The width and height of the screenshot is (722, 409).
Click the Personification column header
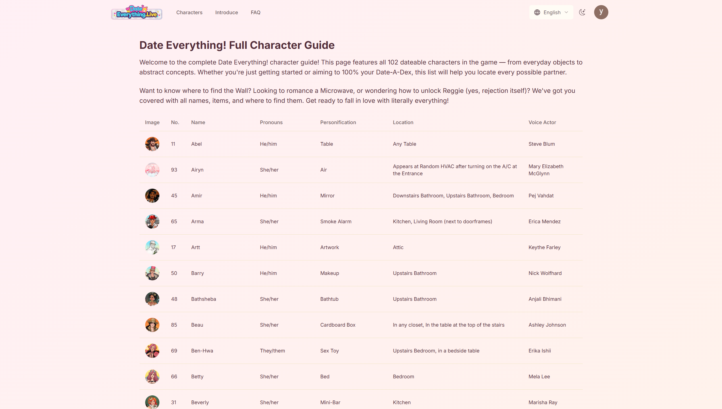point(338,122)
